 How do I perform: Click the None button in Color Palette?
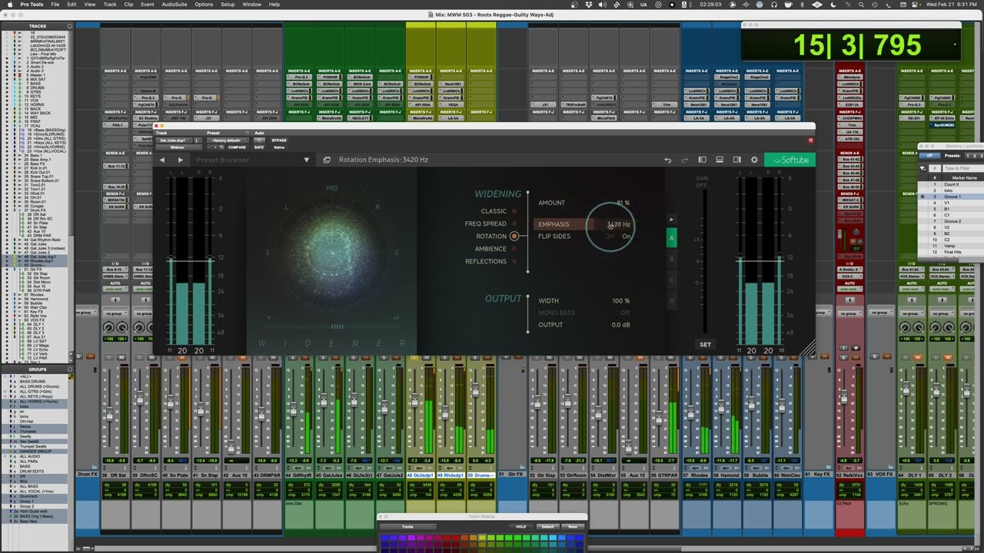click(573, 527)
